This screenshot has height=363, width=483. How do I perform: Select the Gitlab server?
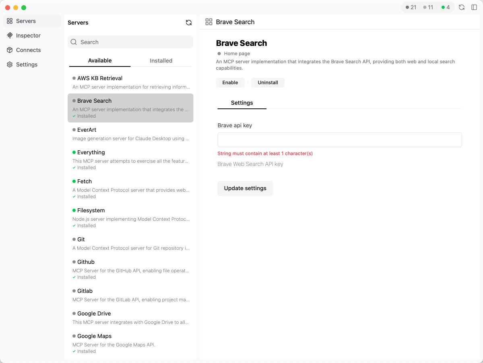(130, 295)
